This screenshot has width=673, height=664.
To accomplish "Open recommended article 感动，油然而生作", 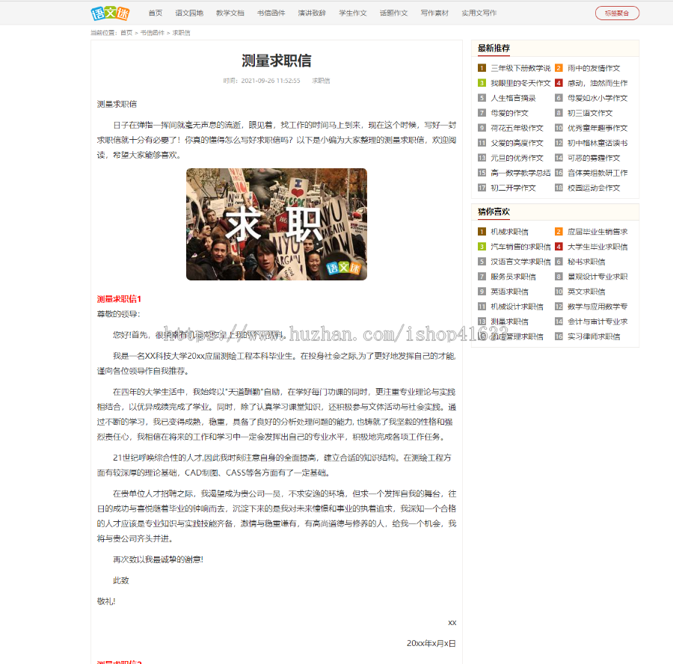I will [x=597, y=83].
